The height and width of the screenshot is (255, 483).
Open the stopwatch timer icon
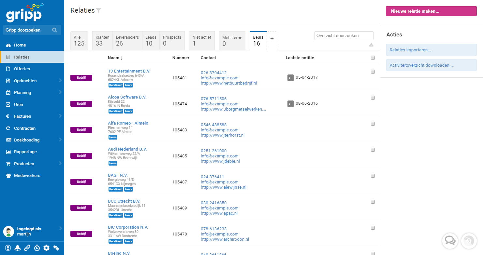pos(37,248)
